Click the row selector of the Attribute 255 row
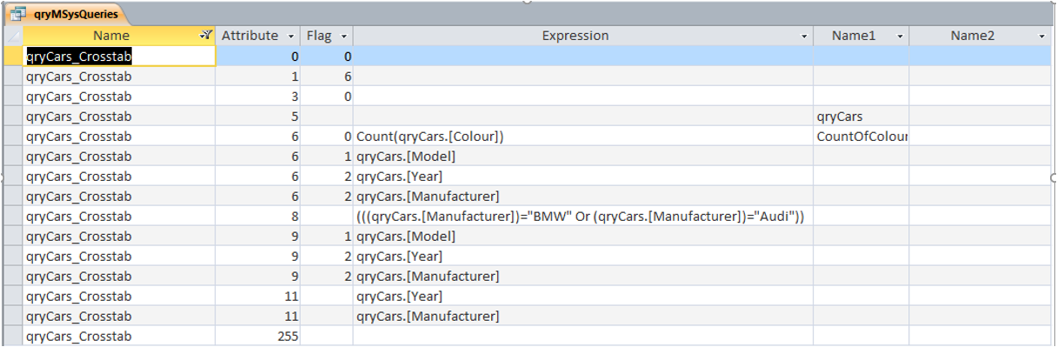The height and width of the screenshot is (347, 1057). [12, 337]
